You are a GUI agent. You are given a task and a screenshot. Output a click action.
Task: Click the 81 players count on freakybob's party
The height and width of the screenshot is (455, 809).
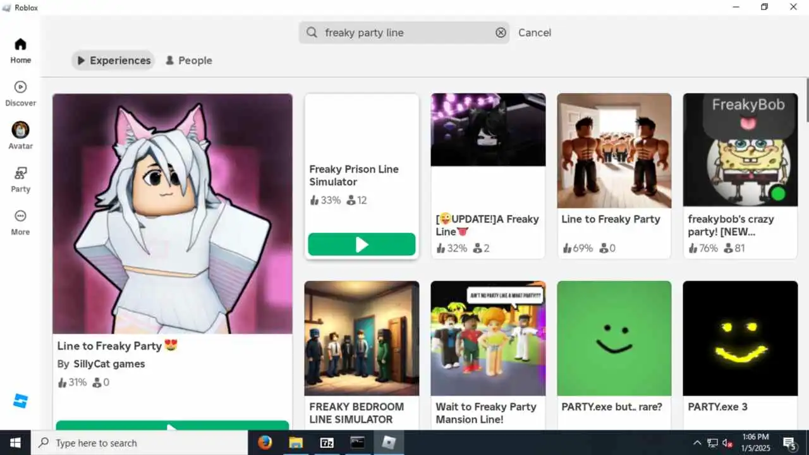tap(734, 248)
